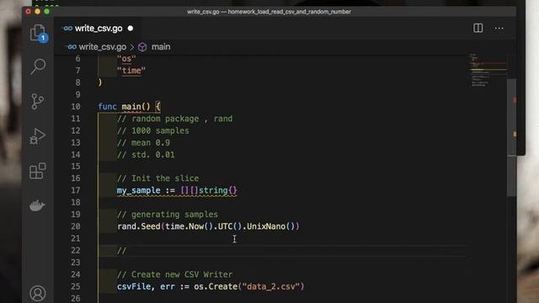This screenshot has width=539, height=303.
Task: Click the comment '// Init the slice'
Action: point(157,178)
